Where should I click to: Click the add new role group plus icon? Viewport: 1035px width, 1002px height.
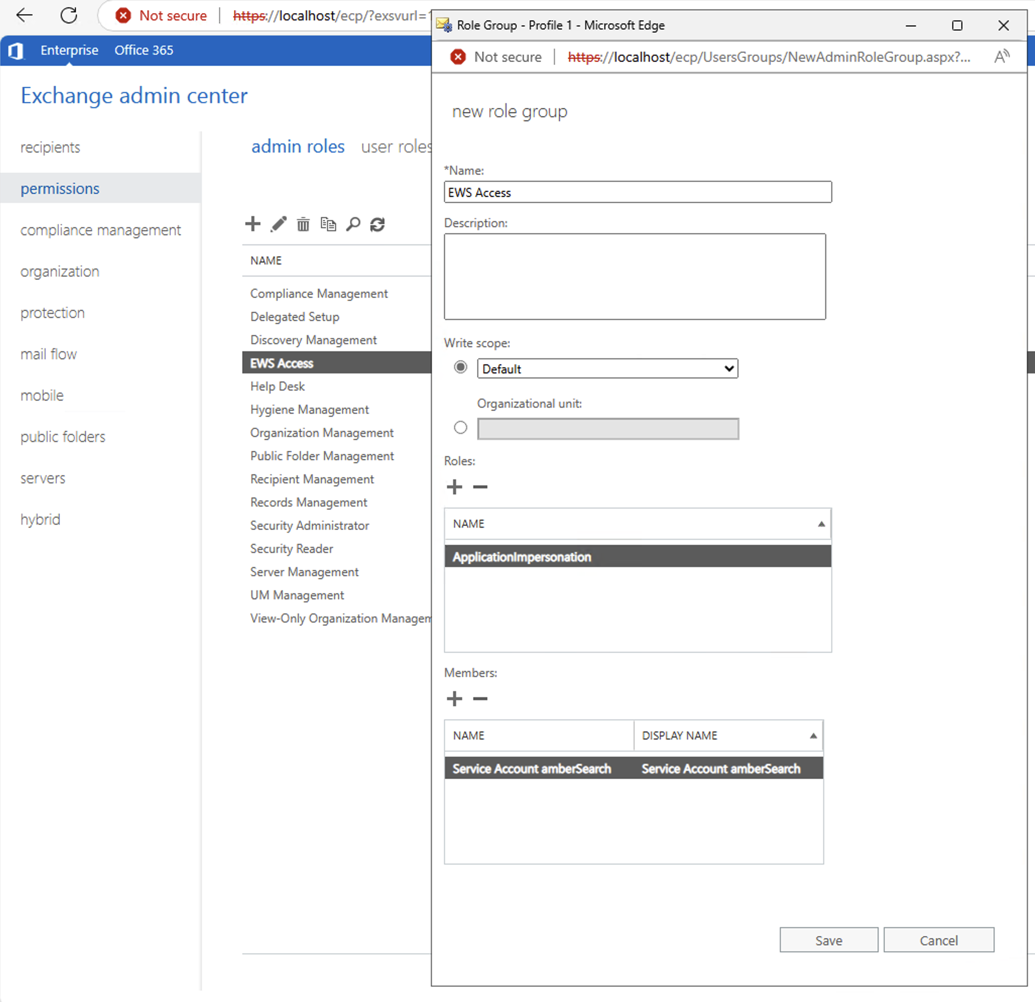253,224
